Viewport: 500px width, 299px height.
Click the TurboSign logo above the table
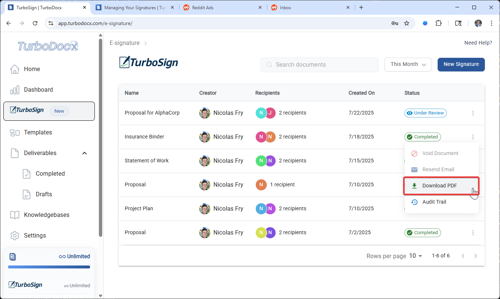pyautogui.click(x=149, y=62)
